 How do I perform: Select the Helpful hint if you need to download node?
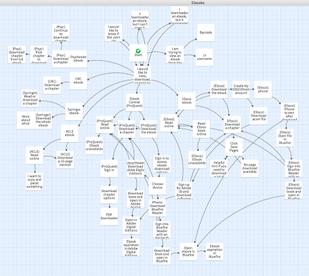click(219, 168)
